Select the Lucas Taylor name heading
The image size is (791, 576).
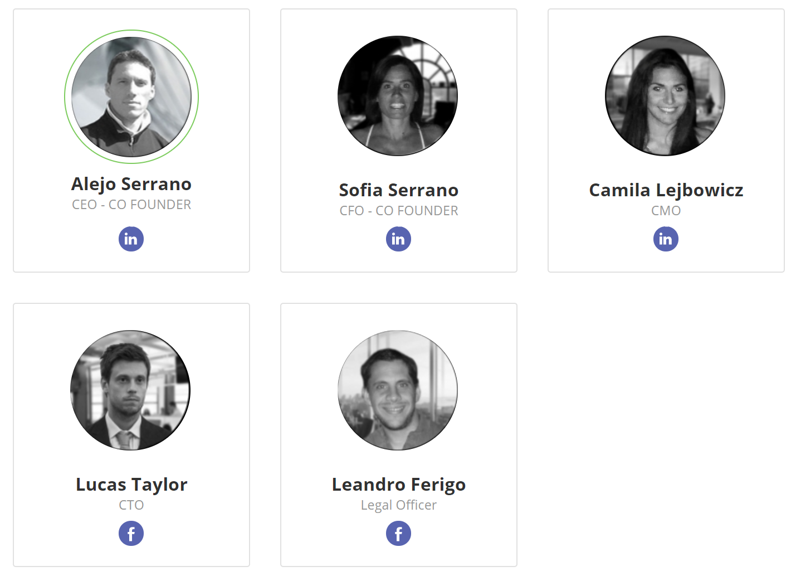131,485
